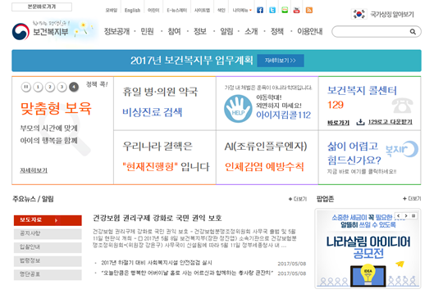This screenshot has width=443, height=298.
Task: Open the green blog icon link
Action: [285, 10]
